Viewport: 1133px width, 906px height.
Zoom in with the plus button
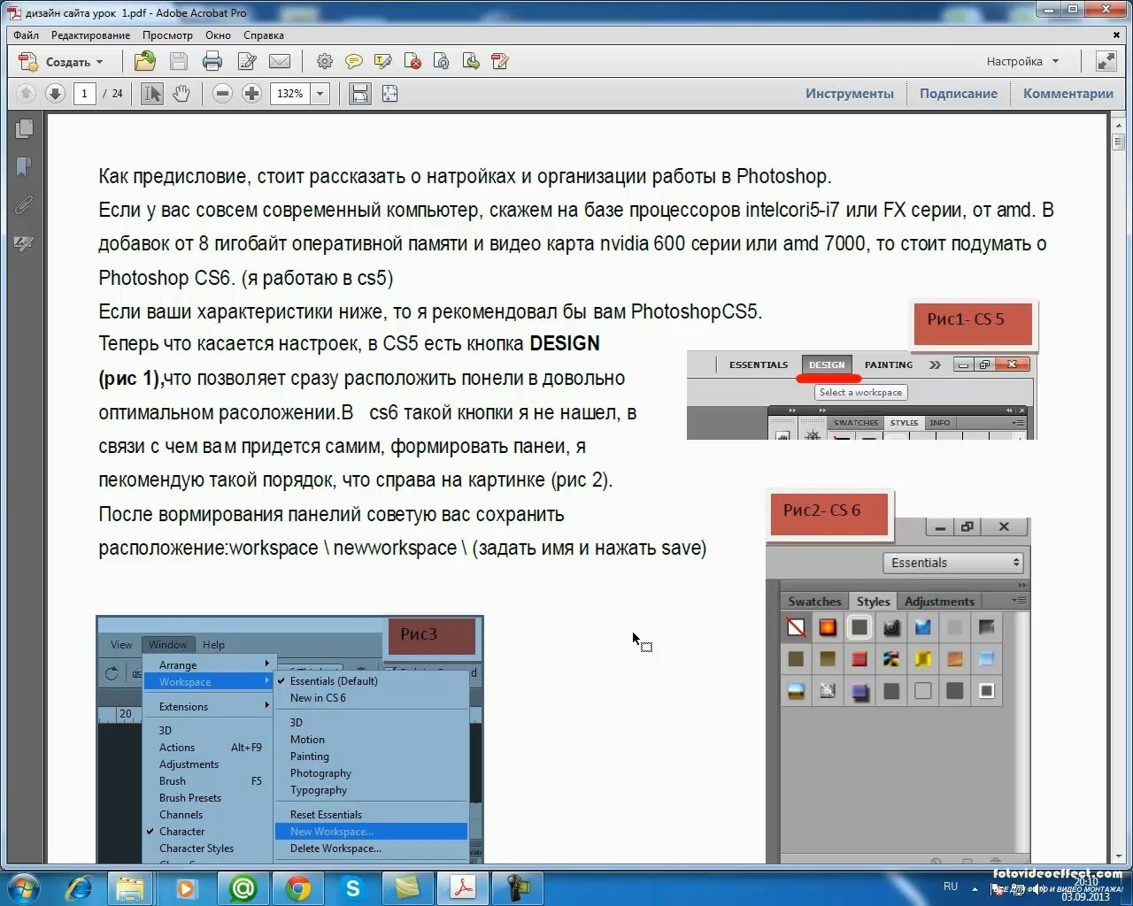pos(251,93)
